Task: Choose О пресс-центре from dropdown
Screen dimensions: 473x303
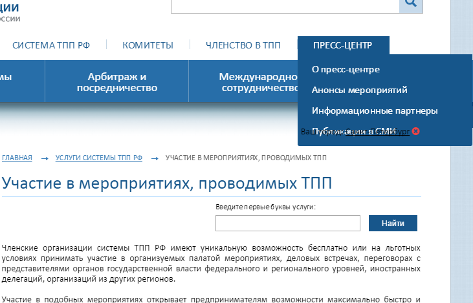Action: tap(346, 69)
